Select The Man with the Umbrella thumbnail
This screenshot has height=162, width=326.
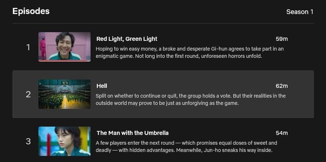[64, 141]
